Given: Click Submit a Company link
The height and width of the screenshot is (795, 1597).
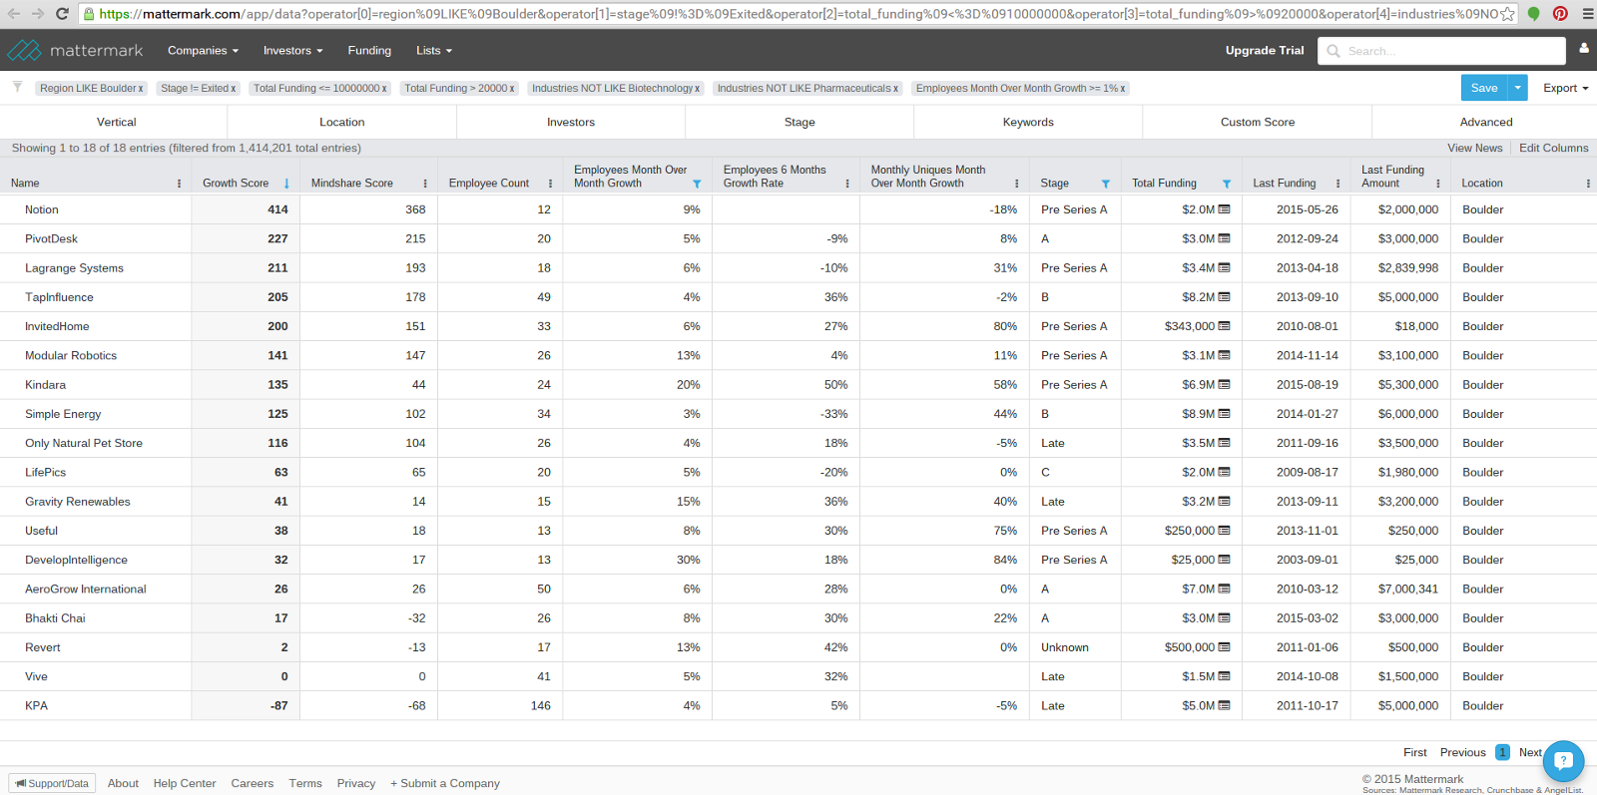Looking at the screenshot, I should pyautogui.click(x=445, y=783).
